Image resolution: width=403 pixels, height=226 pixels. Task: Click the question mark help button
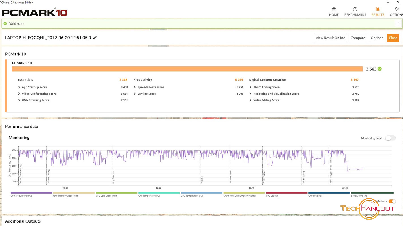click(x=398, y=24)
